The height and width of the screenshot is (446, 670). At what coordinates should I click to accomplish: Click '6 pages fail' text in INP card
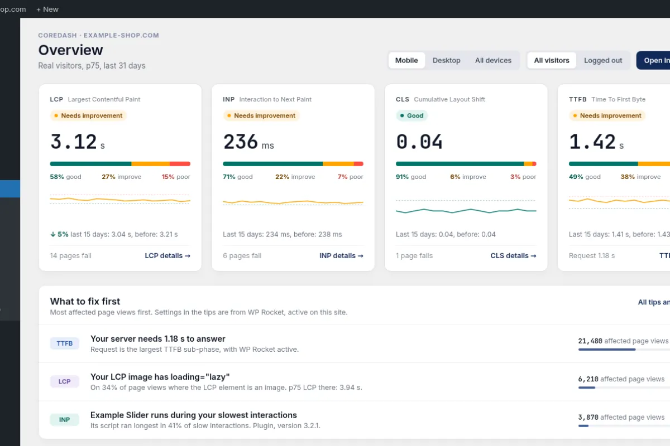(242, 255)
